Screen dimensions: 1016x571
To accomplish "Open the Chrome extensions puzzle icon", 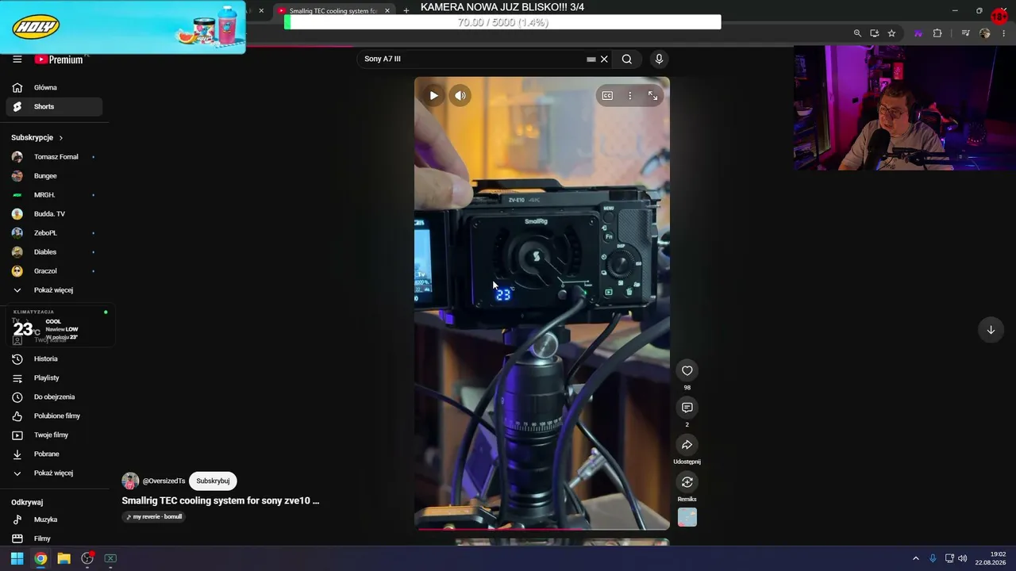I will click(937, 33).
